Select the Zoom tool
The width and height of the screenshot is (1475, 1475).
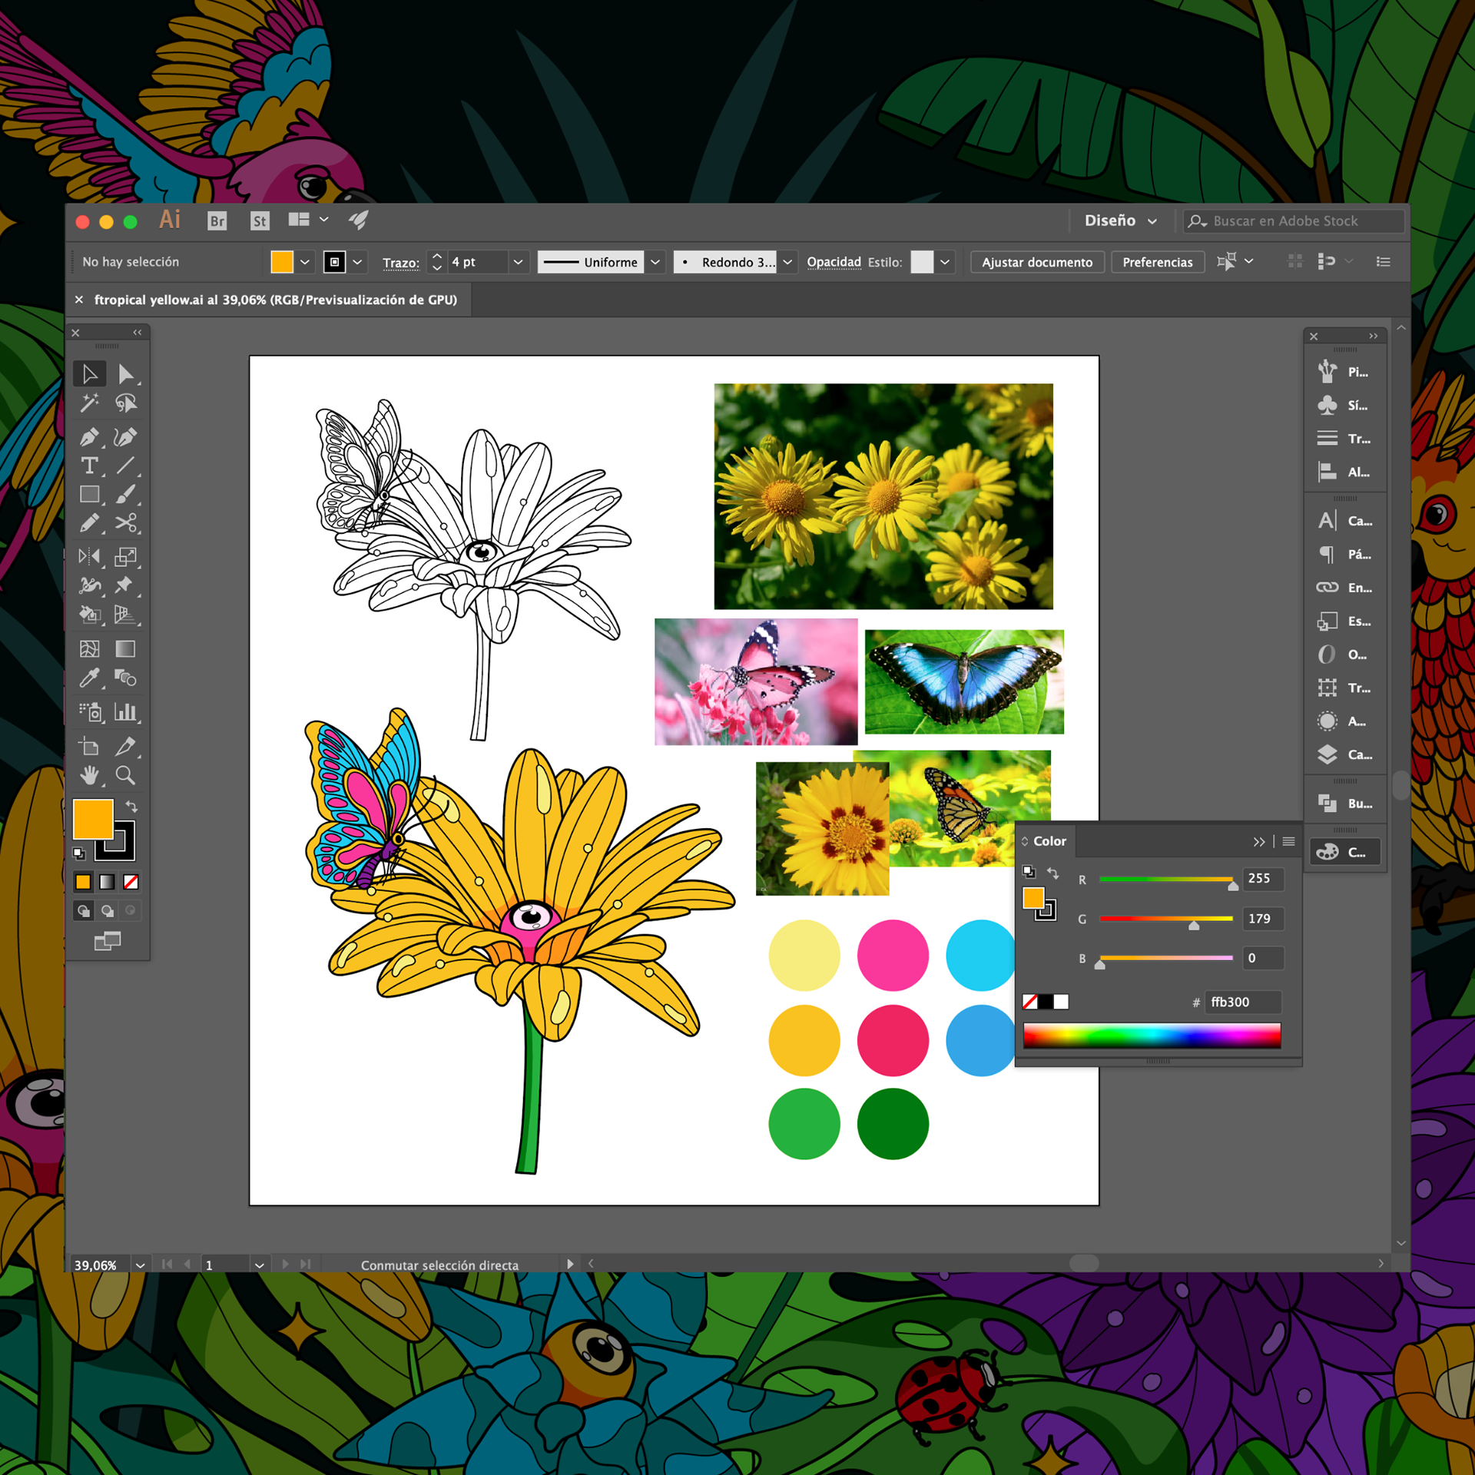(x=125, y=775)
